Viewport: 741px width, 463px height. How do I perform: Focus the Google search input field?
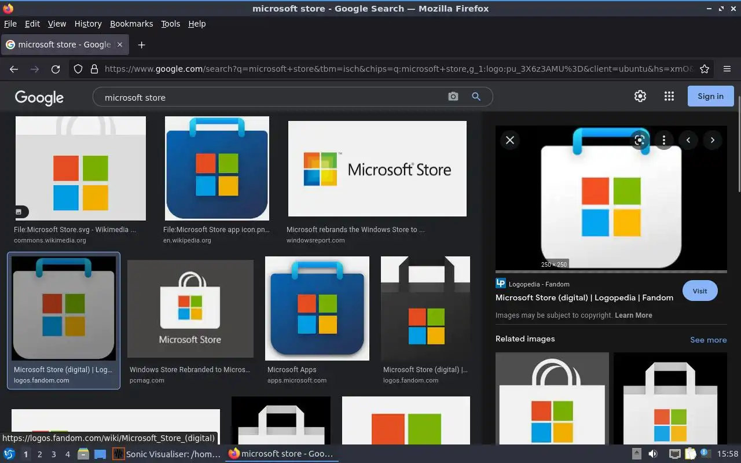pyautogui.click(x=272, y=97)
